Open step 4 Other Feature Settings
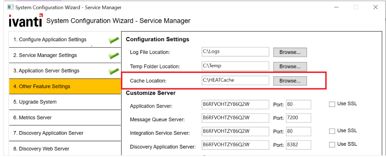This screenshot has height=157, width=386. pos(65,87)
